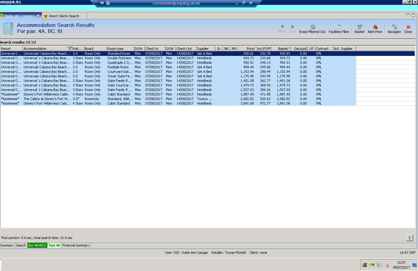
Task: Select the Tower Suite Fa… room row
Action: [x=120, y=76]
